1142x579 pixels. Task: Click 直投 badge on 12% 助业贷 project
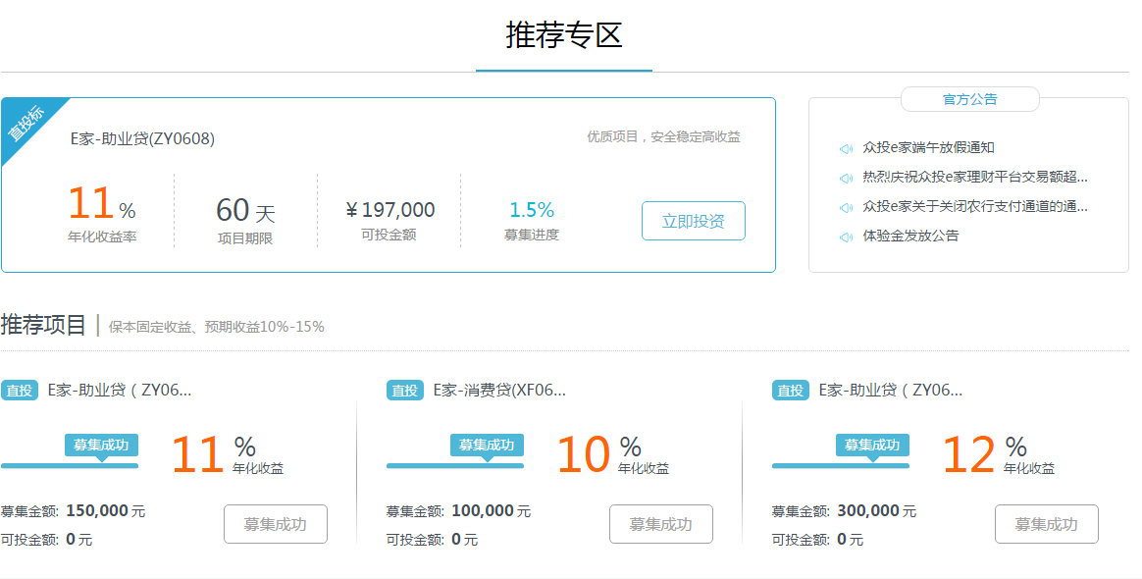790,391
